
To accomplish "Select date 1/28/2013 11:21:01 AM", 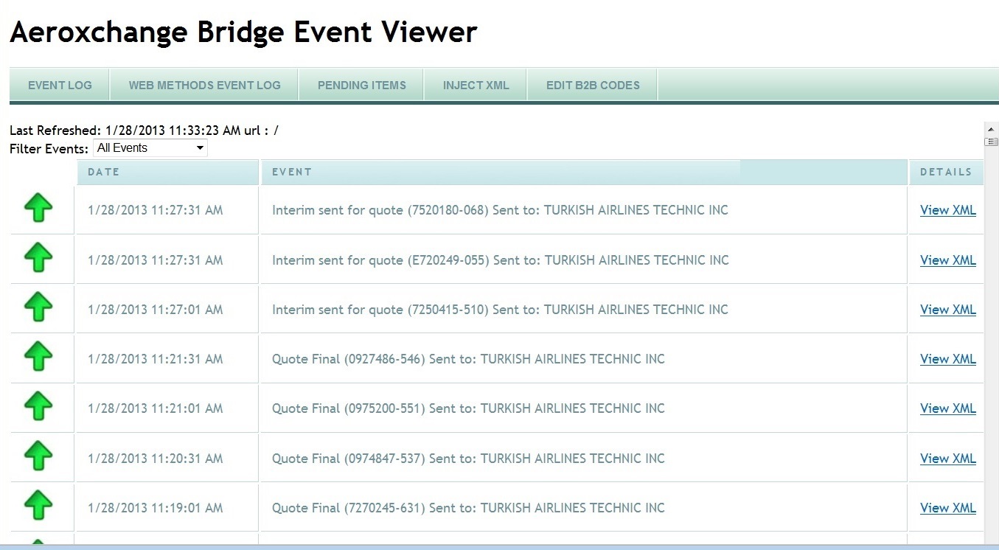I will (x=155, y=408).
